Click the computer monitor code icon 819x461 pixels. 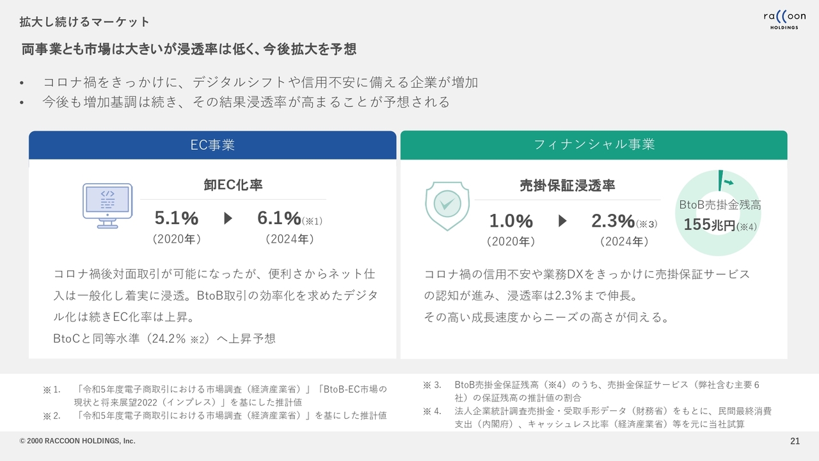[x=107, y=206]
